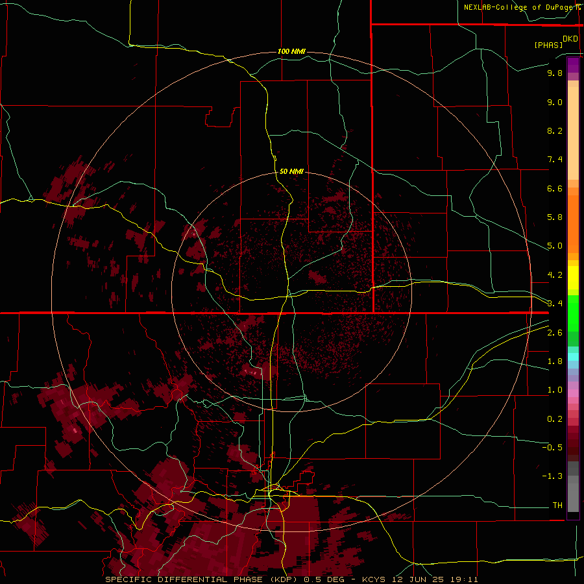Click the -0.5 legend value

(x=552, y=448)
